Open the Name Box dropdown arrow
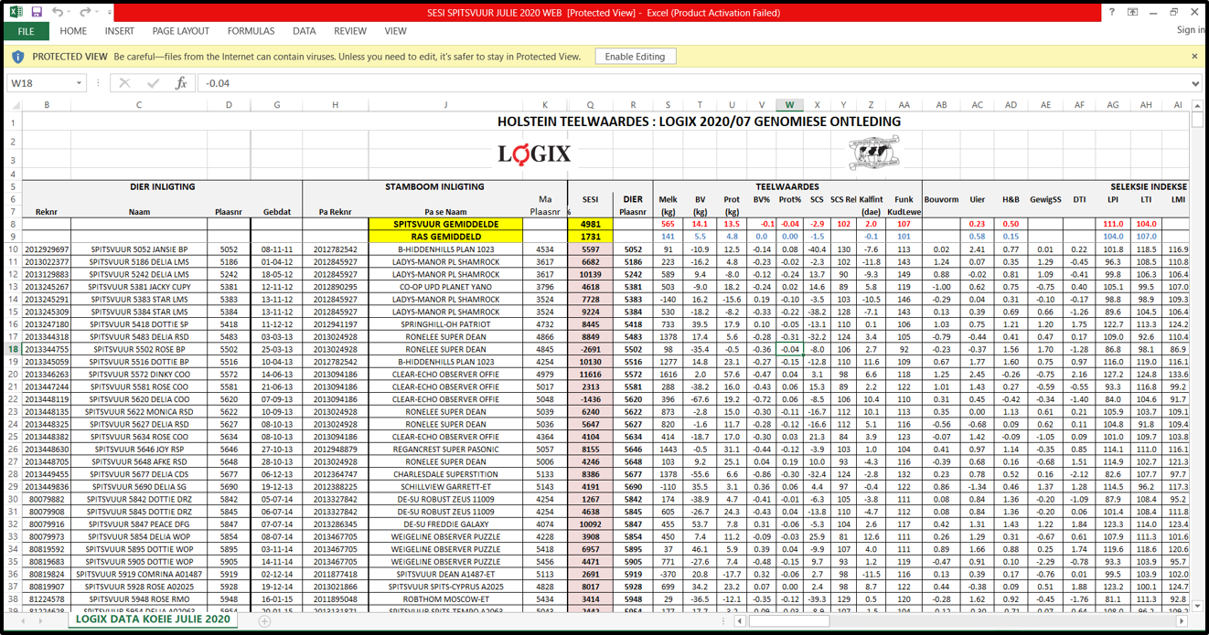Screen dimensions: 1209x635 80,83
